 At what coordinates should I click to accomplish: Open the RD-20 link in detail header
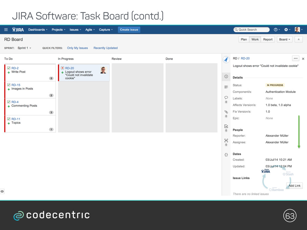point(245,58)
